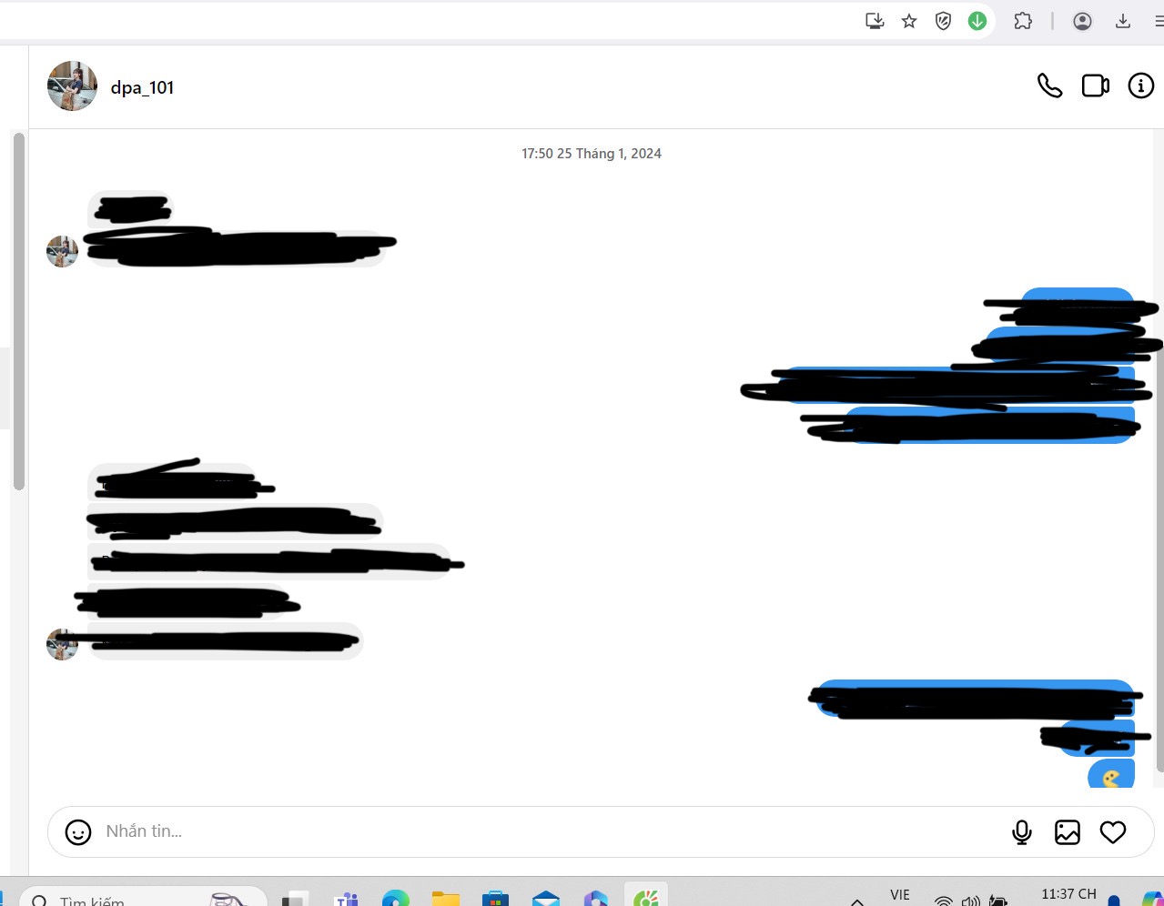
Task: Open the dpa_101 profile name link
Action: (142, 87)
